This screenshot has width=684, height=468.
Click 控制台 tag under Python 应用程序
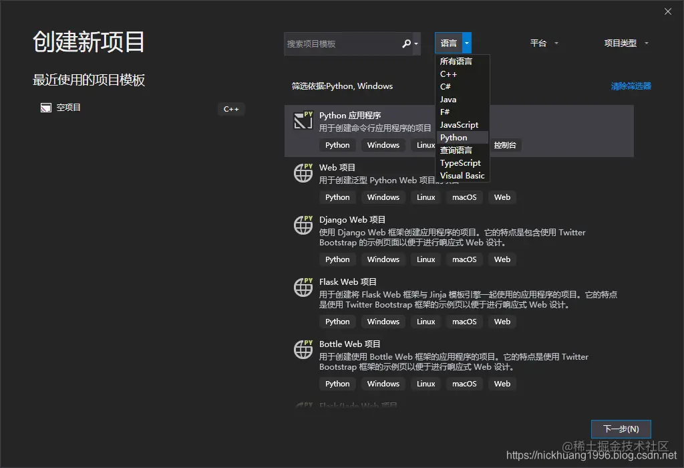point(505,145)
